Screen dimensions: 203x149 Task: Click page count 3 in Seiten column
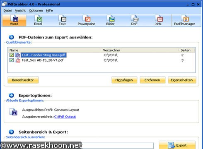(x=182, y=60)
